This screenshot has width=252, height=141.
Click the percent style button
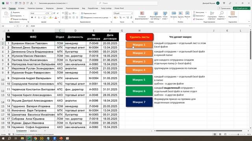120,17
